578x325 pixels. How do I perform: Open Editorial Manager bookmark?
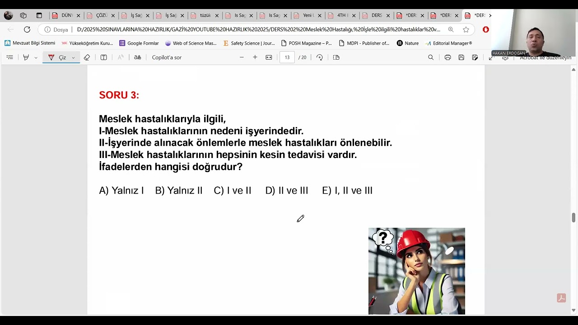(x=449, y=43)
